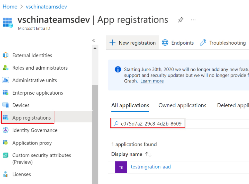
Task: Select the Devices sidebar icon
Action: tap(6, 105)
